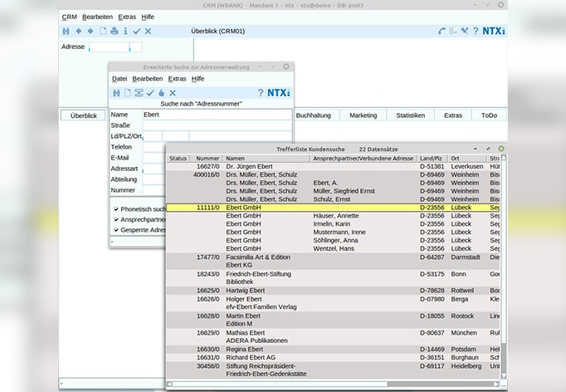
Task: Toggle the Ansprechpartner checkbox
Action: (116, 219)
